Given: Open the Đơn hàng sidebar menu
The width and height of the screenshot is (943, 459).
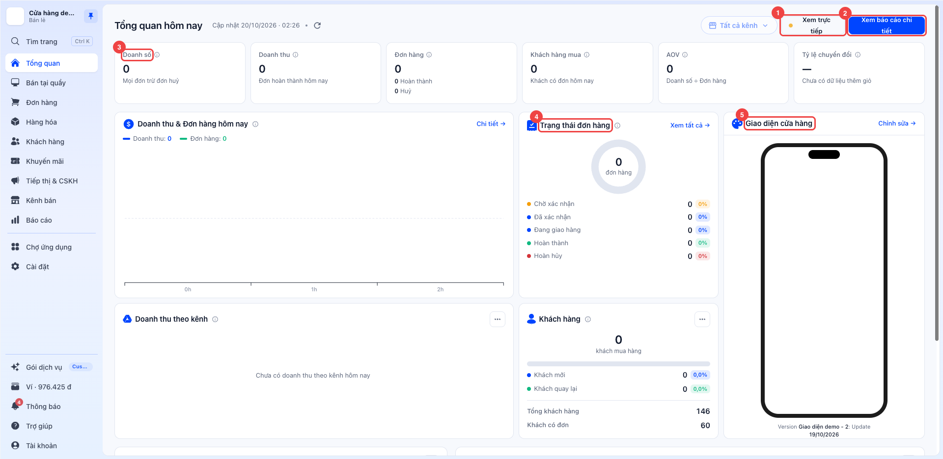Looking at the screenshot, I should 52,102.
